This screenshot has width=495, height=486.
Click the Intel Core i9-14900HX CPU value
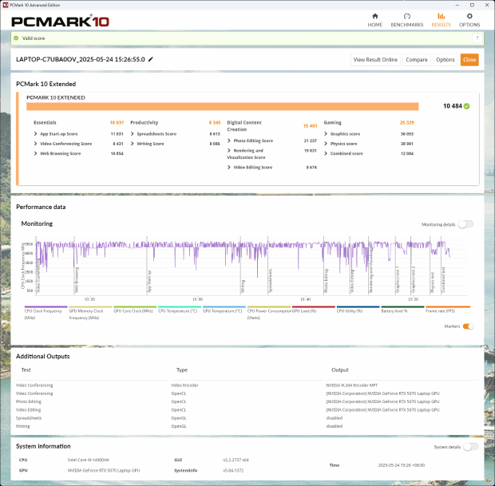pyautogui.click(x=89, y=460)
